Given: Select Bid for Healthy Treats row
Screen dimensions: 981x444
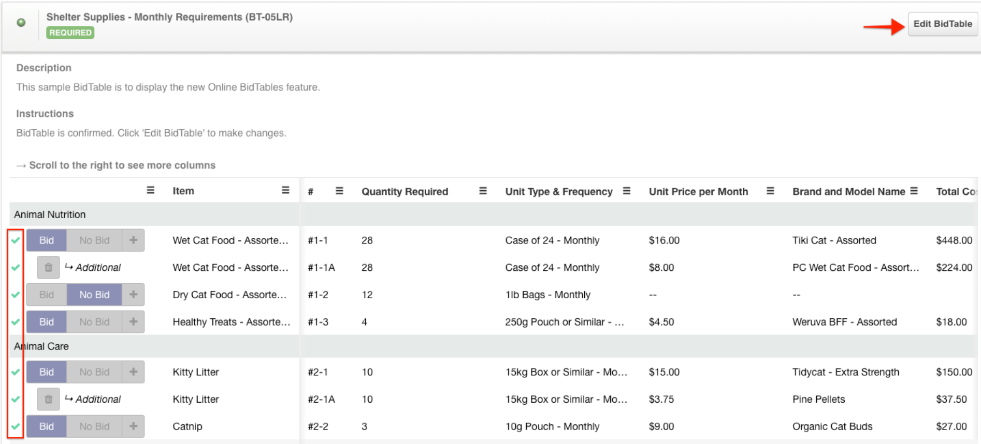Looking at the screenshot, I should [x=47, y=322].
